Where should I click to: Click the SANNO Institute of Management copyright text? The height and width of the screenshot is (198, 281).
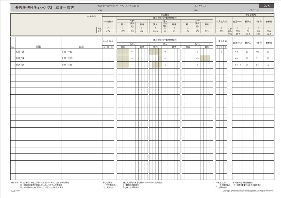click(x=248, y=191)
